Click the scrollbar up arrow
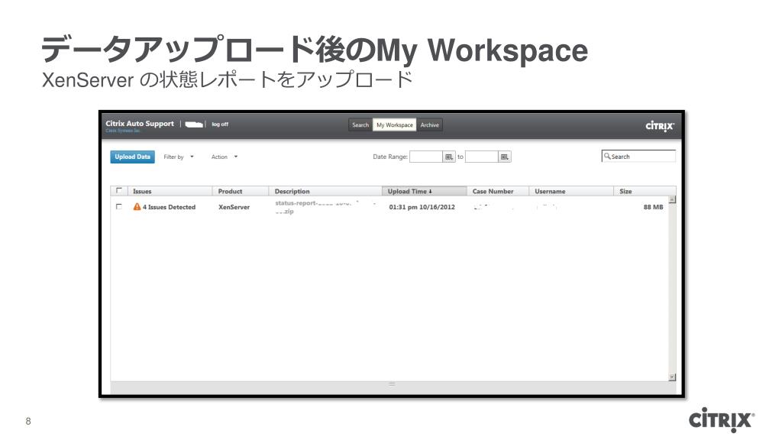This screenshot has height=440, width=782. (x=672, y=199)
